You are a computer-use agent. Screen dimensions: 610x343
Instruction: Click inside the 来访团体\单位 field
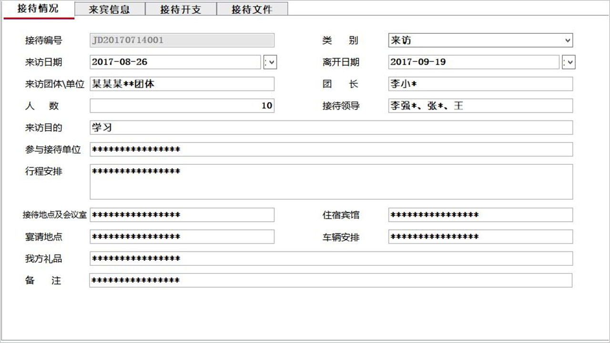click(181, 84)
